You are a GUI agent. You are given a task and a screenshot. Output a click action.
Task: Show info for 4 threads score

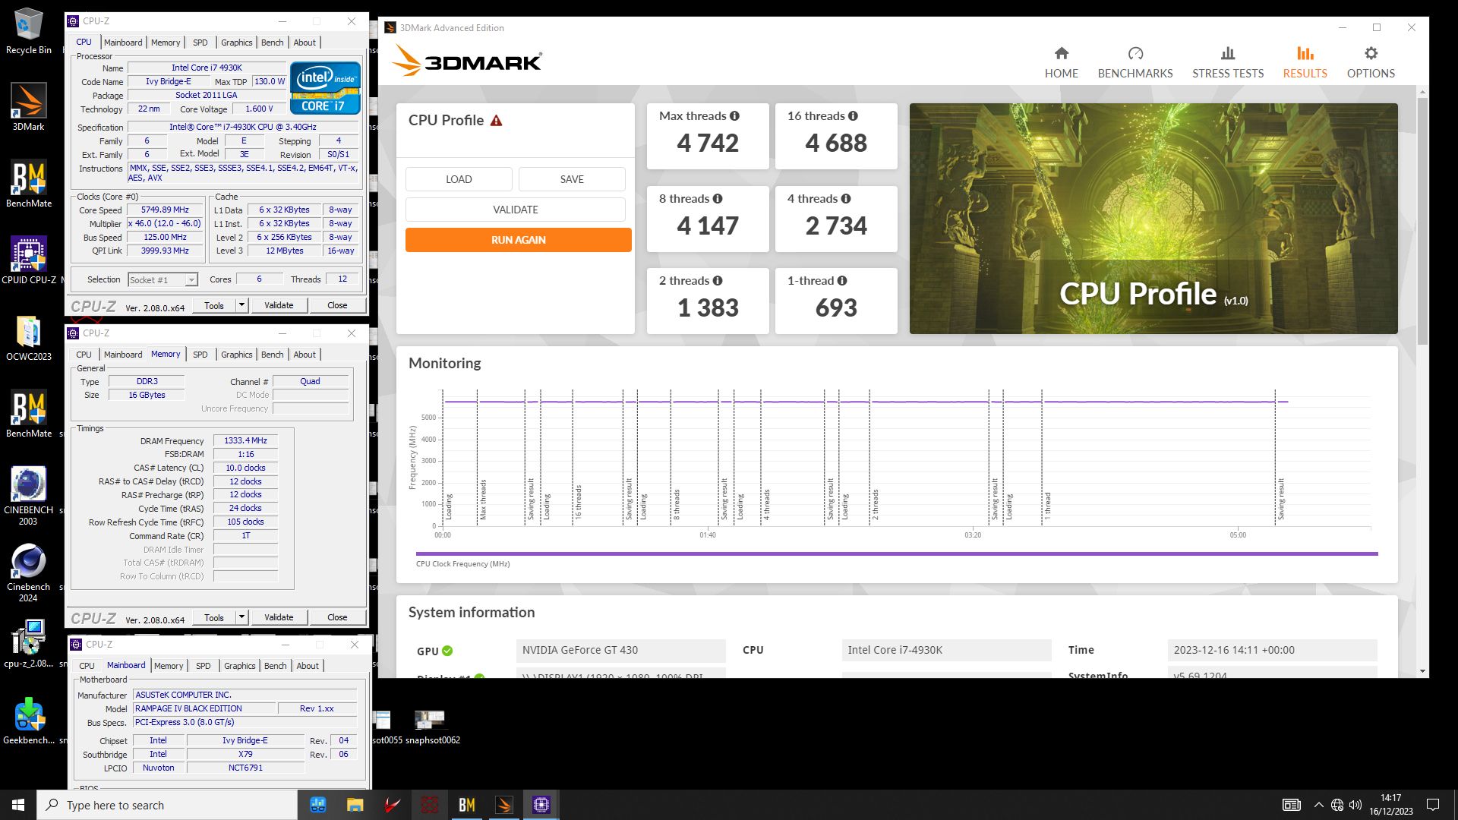[846, 199]
